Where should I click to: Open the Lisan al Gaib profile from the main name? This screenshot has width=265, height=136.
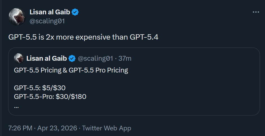click(49, 12)
